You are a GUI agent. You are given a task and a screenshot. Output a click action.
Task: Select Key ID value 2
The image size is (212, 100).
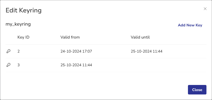pyautogui.click(x=19, y=51)
